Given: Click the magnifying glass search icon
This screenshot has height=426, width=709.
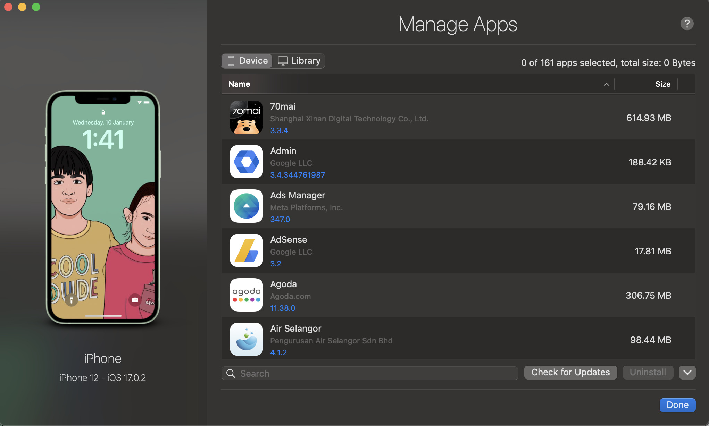Looking at the screenshot, I should pos(231,373).
